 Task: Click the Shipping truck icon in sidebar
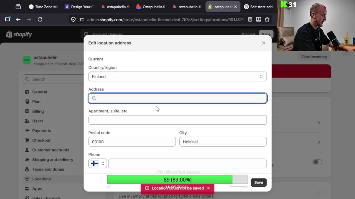point(27,159)
